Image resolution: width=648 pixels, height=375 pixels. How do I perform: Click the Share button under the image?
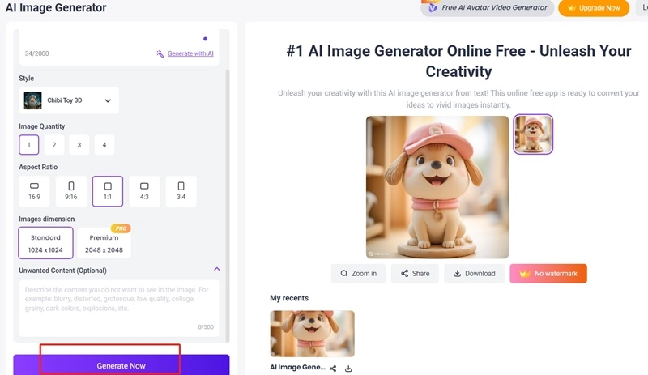pos(415,273)
